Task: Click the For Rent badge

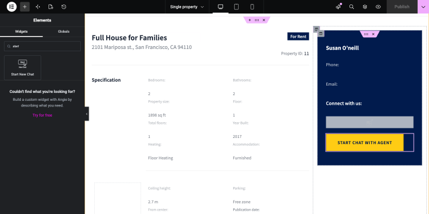Action: click(298, 36)
